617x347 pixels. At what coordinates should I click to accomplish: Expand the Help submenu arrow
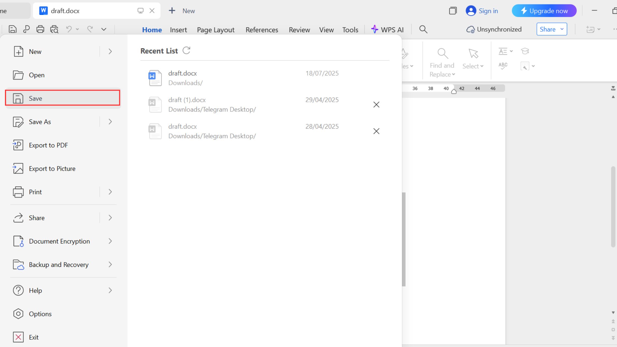(110, 291)
